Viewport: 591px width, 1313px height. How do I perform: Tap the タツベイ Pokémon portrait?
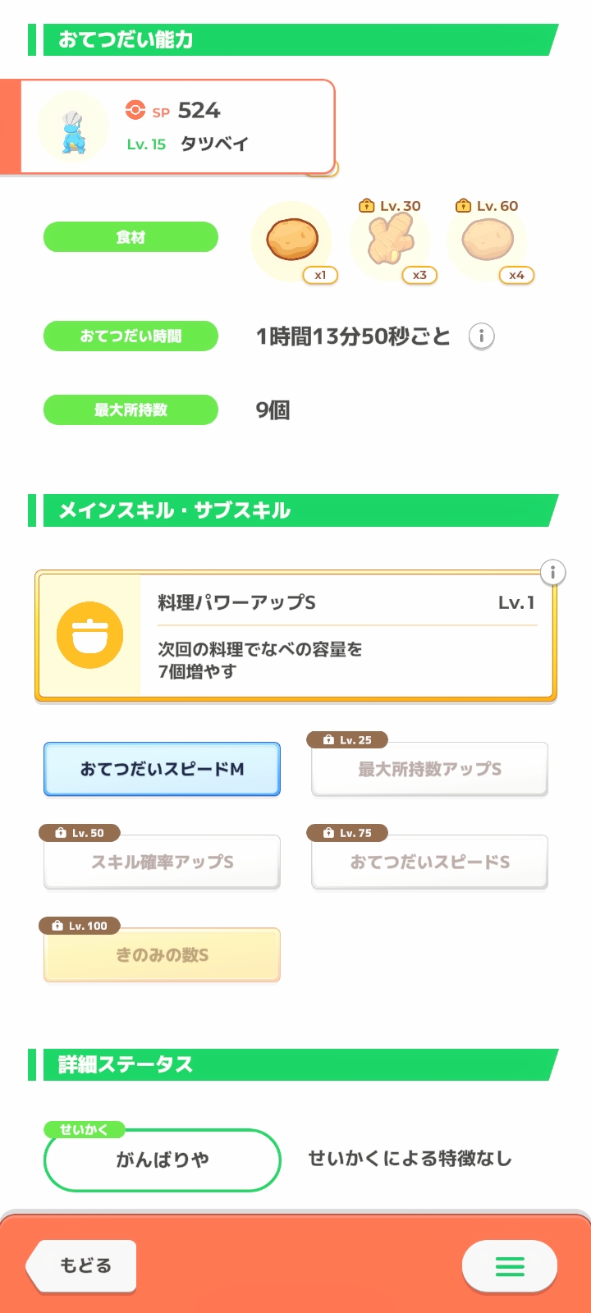click(x=74, y=128)
